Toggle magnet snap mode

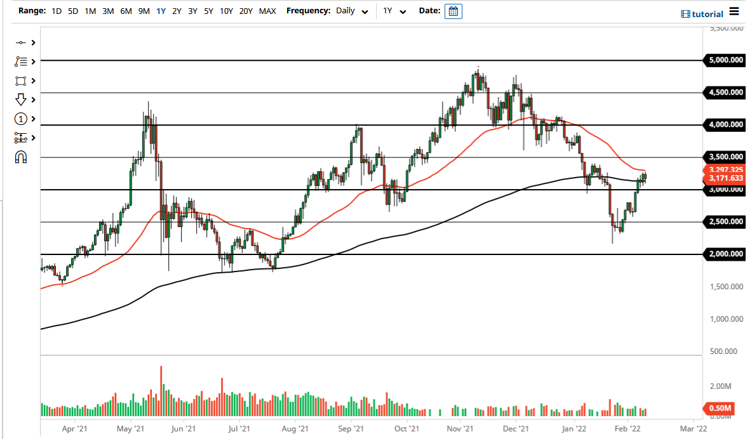(21, 156)
